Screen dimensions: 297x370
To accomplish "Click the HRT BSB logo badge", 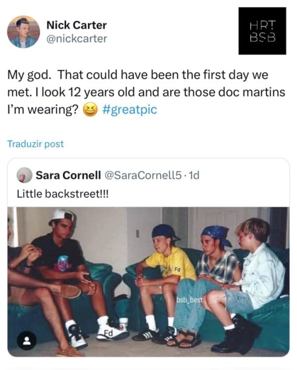I will [262, 31].
